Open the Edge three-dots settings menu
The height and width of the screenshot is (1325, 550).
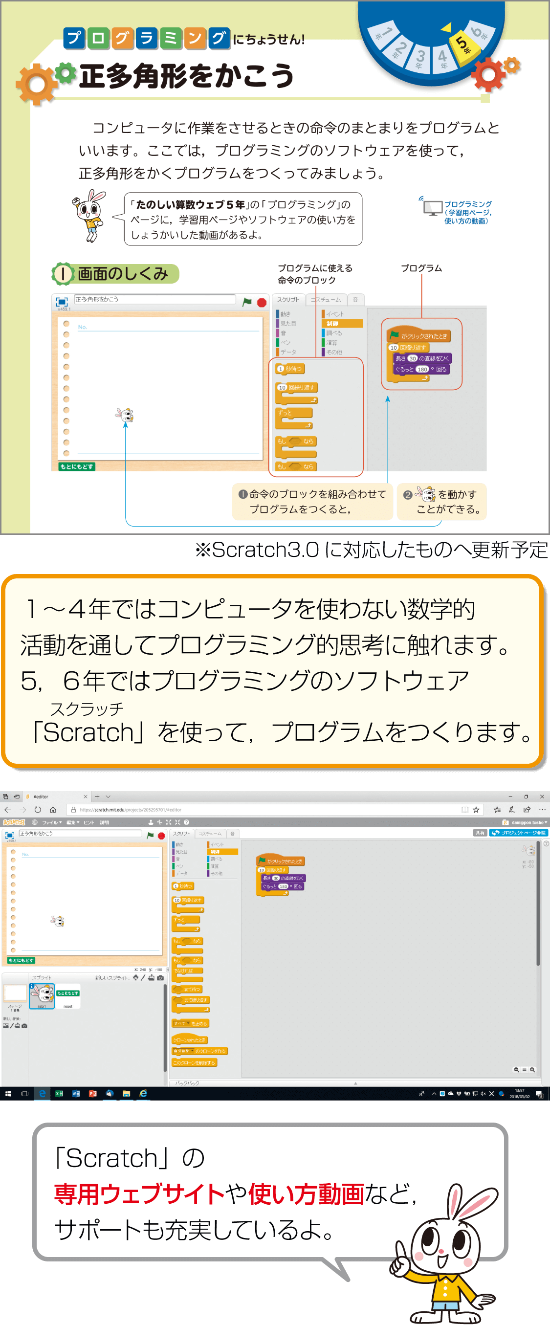click(x=542, y=810)
